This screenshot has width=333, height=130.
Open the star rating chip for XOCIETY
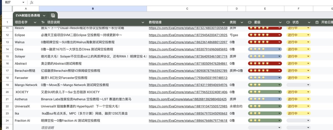[265, 92]
